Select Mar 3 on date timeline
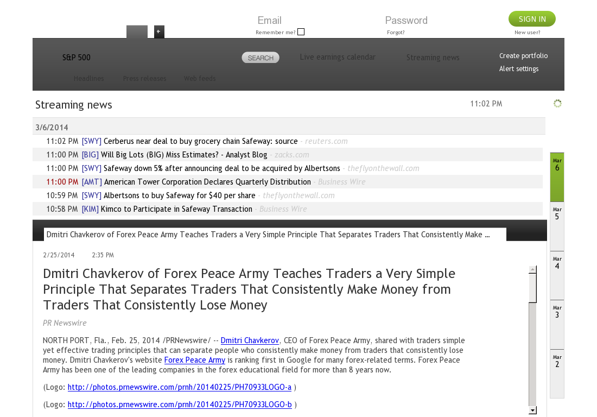597x417 pixels. click(557, 325)
